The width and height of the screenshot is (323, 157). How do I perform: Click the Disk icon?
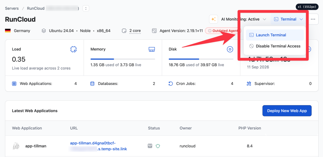tap(230, 49)
